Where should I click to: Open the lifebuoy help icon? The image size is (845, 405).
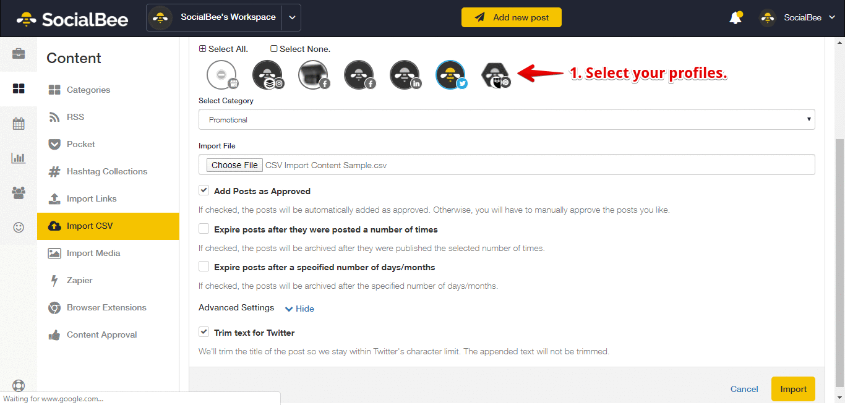coord(19,386)
